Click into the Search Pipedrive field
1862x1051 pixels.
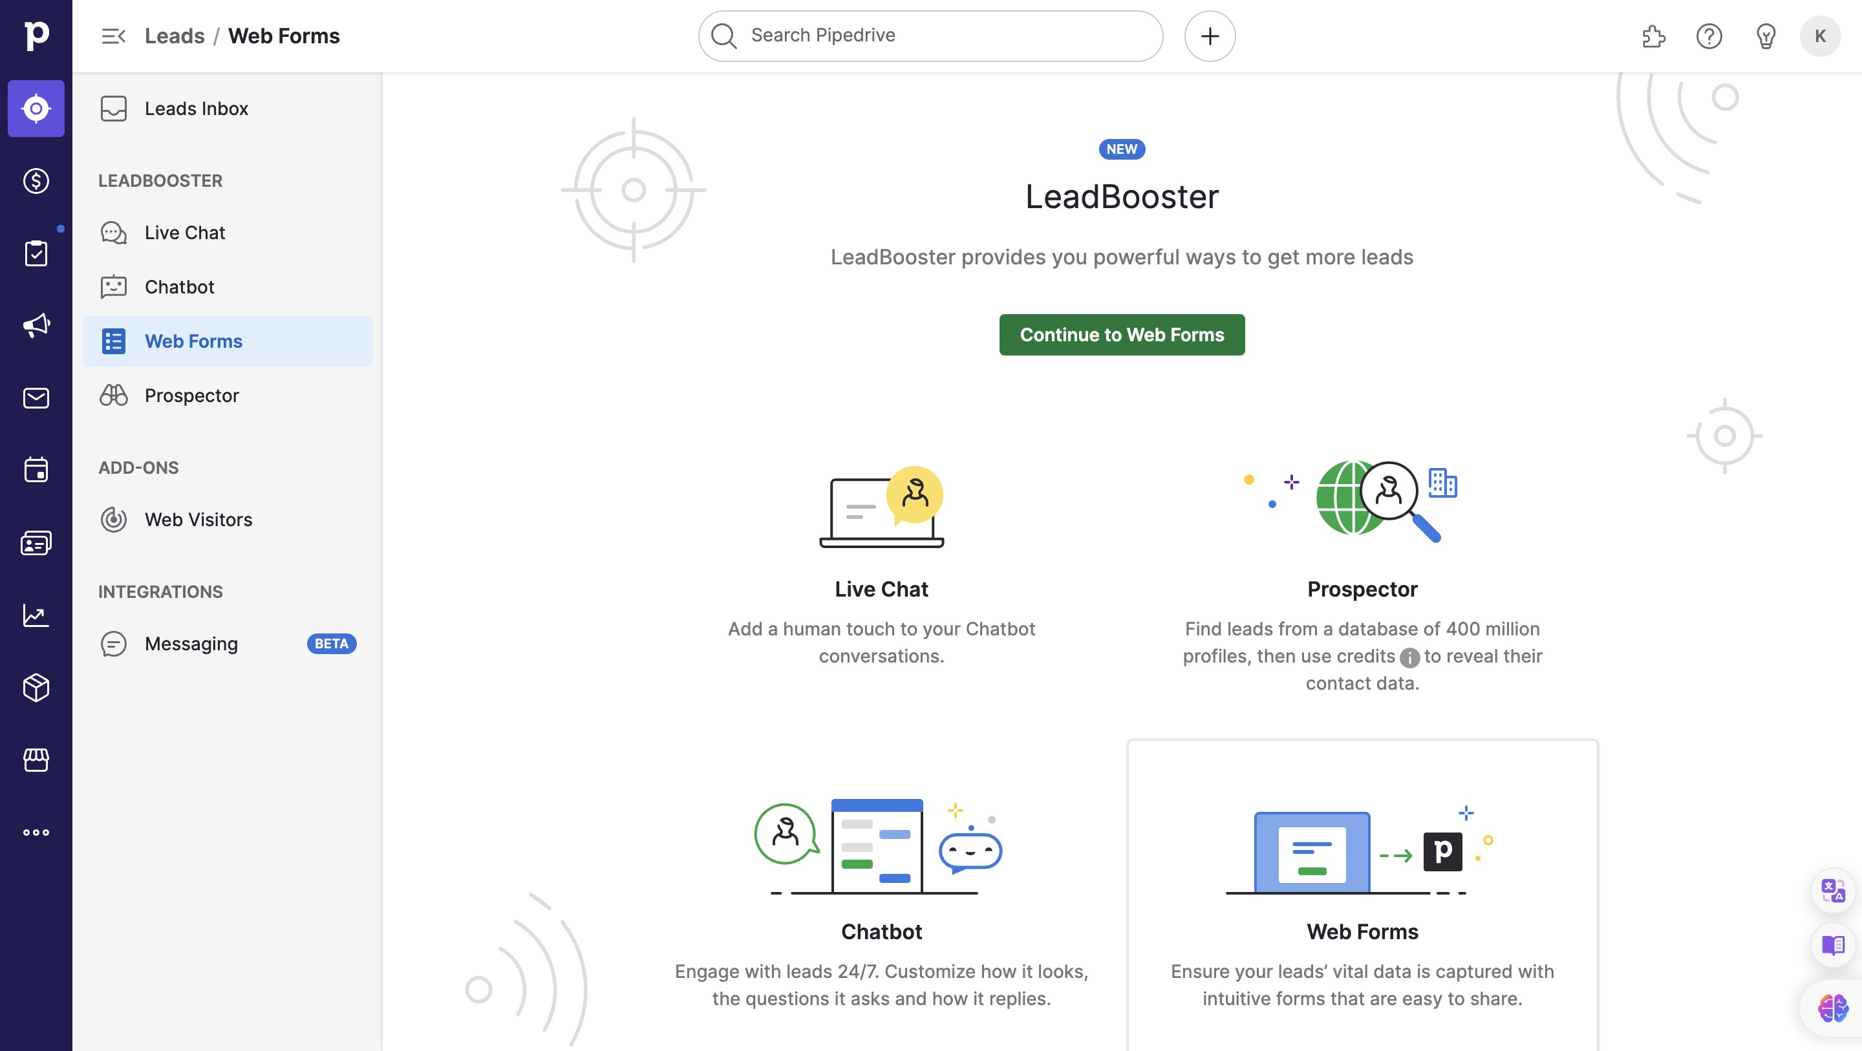point(939,36)
